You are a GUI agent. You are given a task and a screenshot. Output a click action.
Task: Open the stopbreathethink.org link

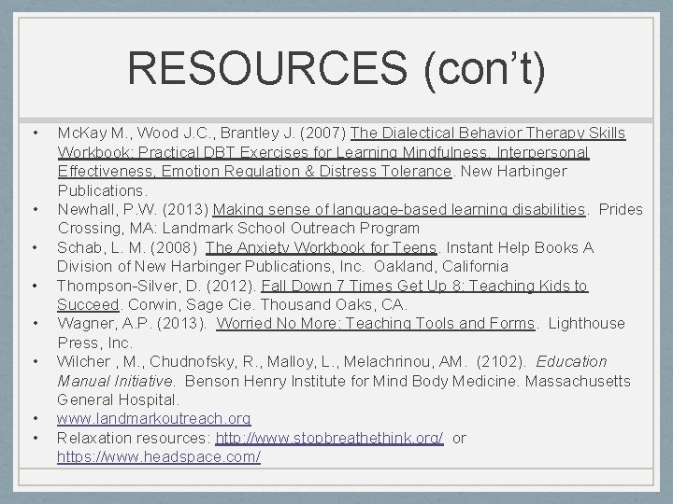(329, 438)
